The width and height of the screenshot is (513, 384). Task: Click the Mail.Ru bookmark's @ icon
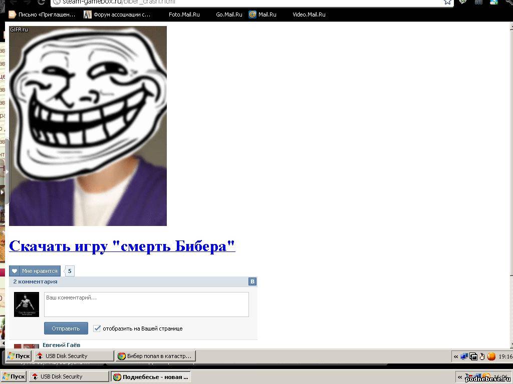coord(252,14)
